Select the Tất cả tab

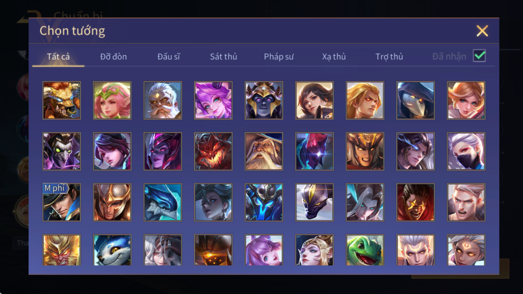pyautogui.click(x=58, y=57)
